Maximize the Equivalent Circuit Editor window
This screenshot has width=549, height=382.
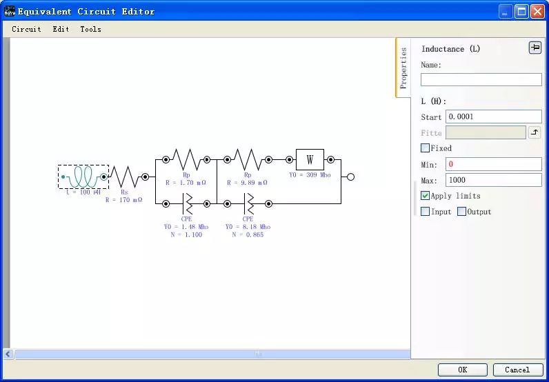point(521,12)
